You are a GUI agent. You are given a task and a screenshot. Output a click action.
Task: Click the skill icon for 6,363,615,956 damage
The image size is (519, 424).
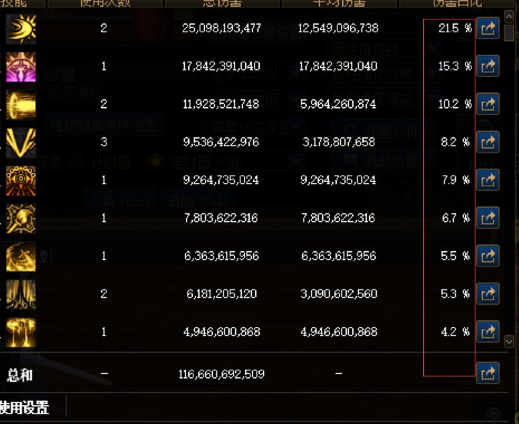[21, 257]
